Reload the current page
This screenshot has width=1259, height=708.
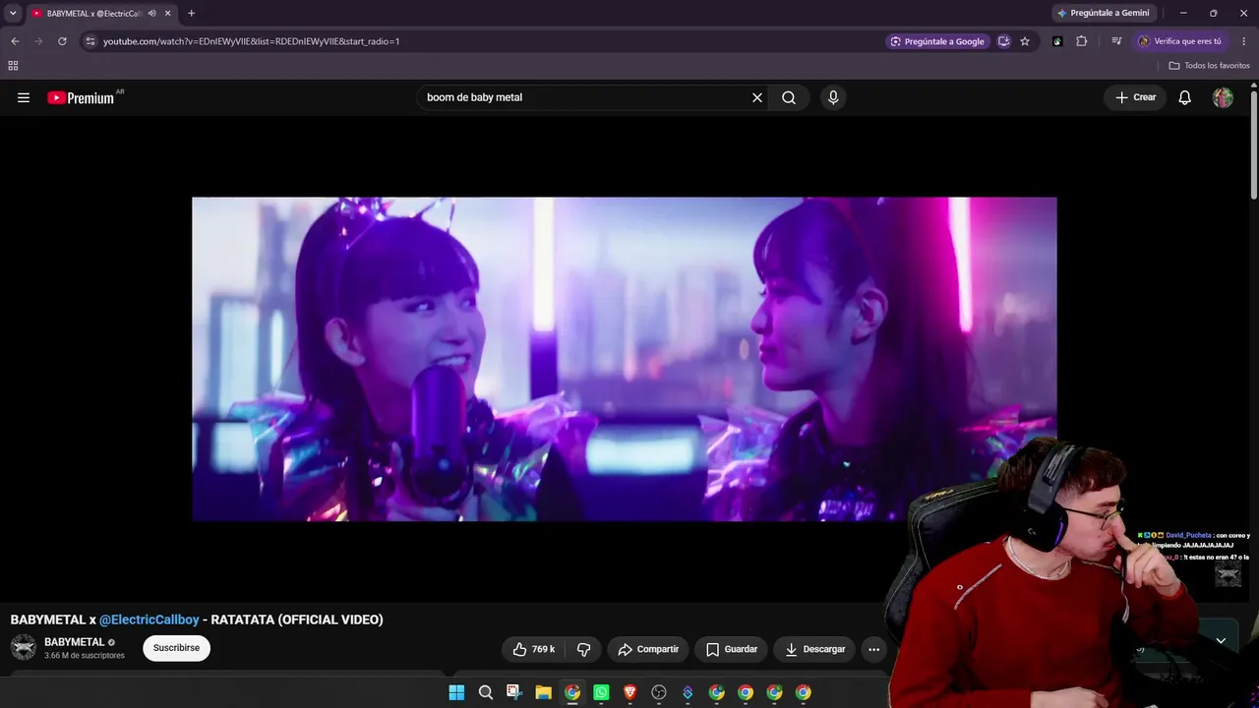[x=62, y=41]
